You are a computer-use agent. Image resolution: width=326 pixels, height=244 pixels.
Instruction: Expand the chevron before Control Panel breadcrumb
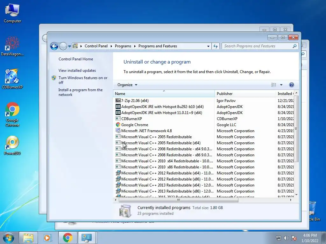81,46
